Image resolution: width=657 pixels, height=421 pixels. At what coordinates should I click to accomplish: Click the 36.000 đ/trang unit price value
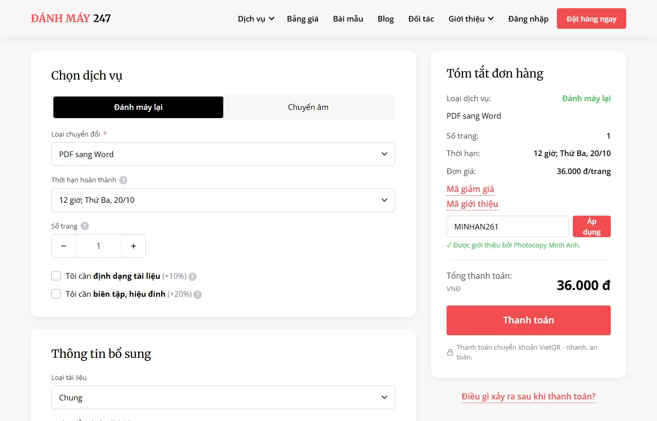click(584, 171)
